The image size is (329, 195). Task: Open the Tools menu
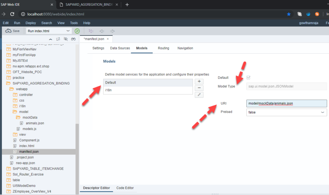pyautogui.click(x=74, y=23)
